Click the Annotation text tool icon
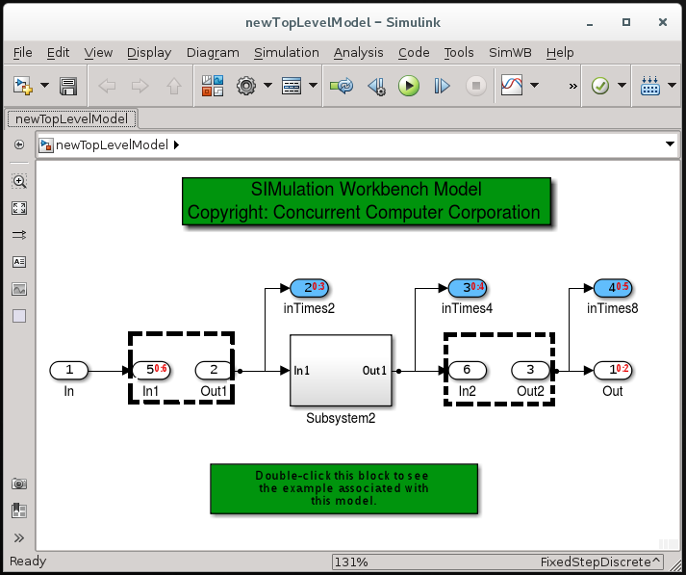Viewport: 686px width, 575px height. [19, 262]
